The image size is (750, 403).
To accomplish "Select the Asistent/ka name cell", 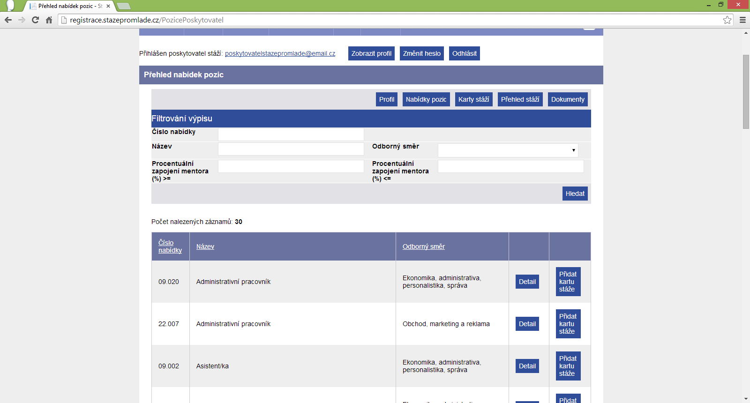I will click(292, 366).
